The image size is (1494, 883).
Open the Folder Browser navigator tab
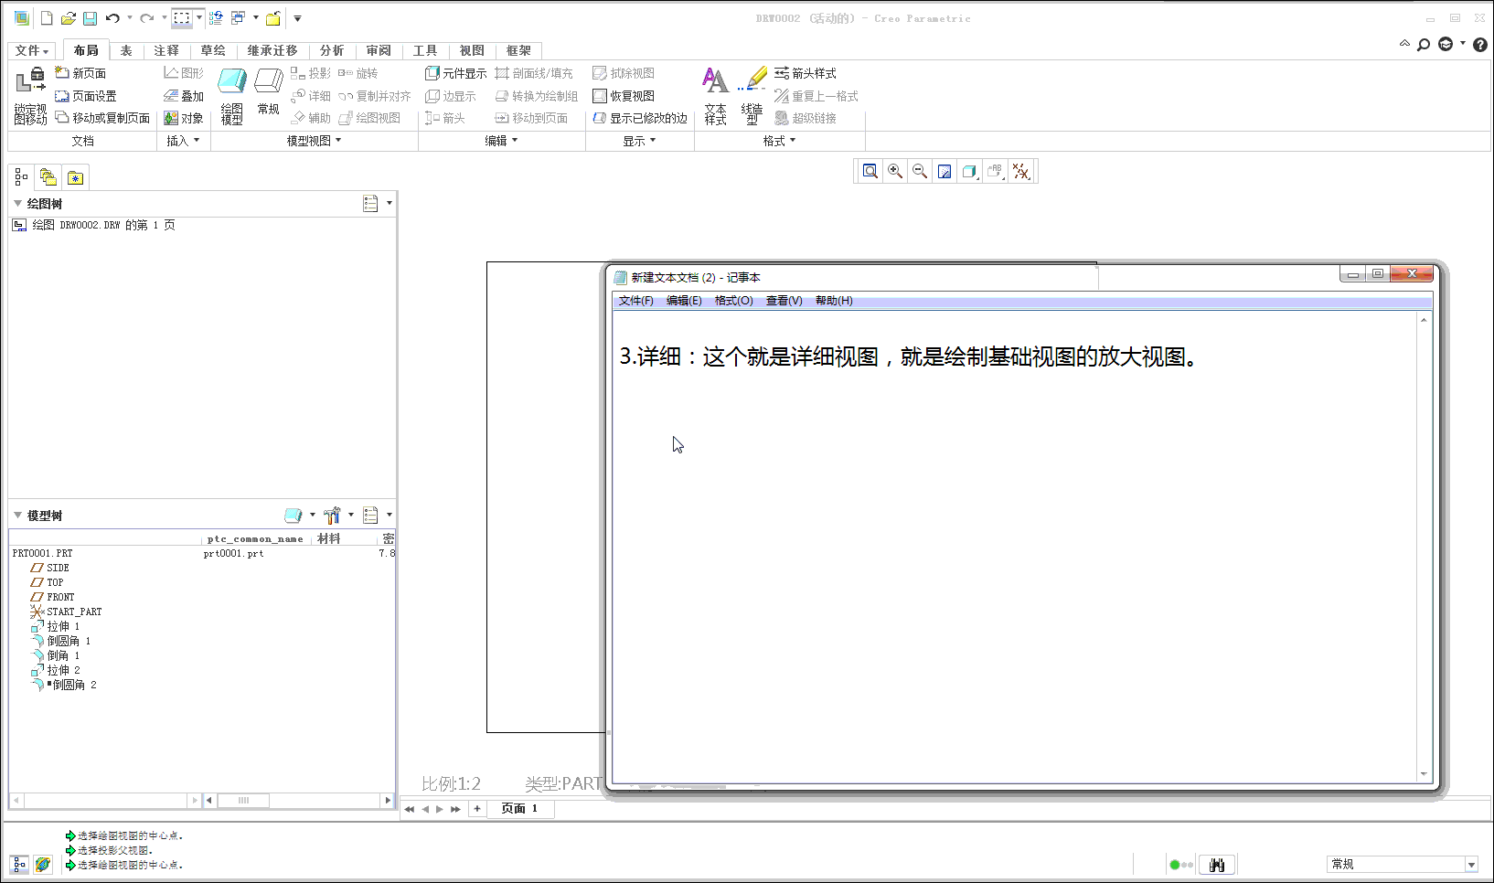[48, 177]
